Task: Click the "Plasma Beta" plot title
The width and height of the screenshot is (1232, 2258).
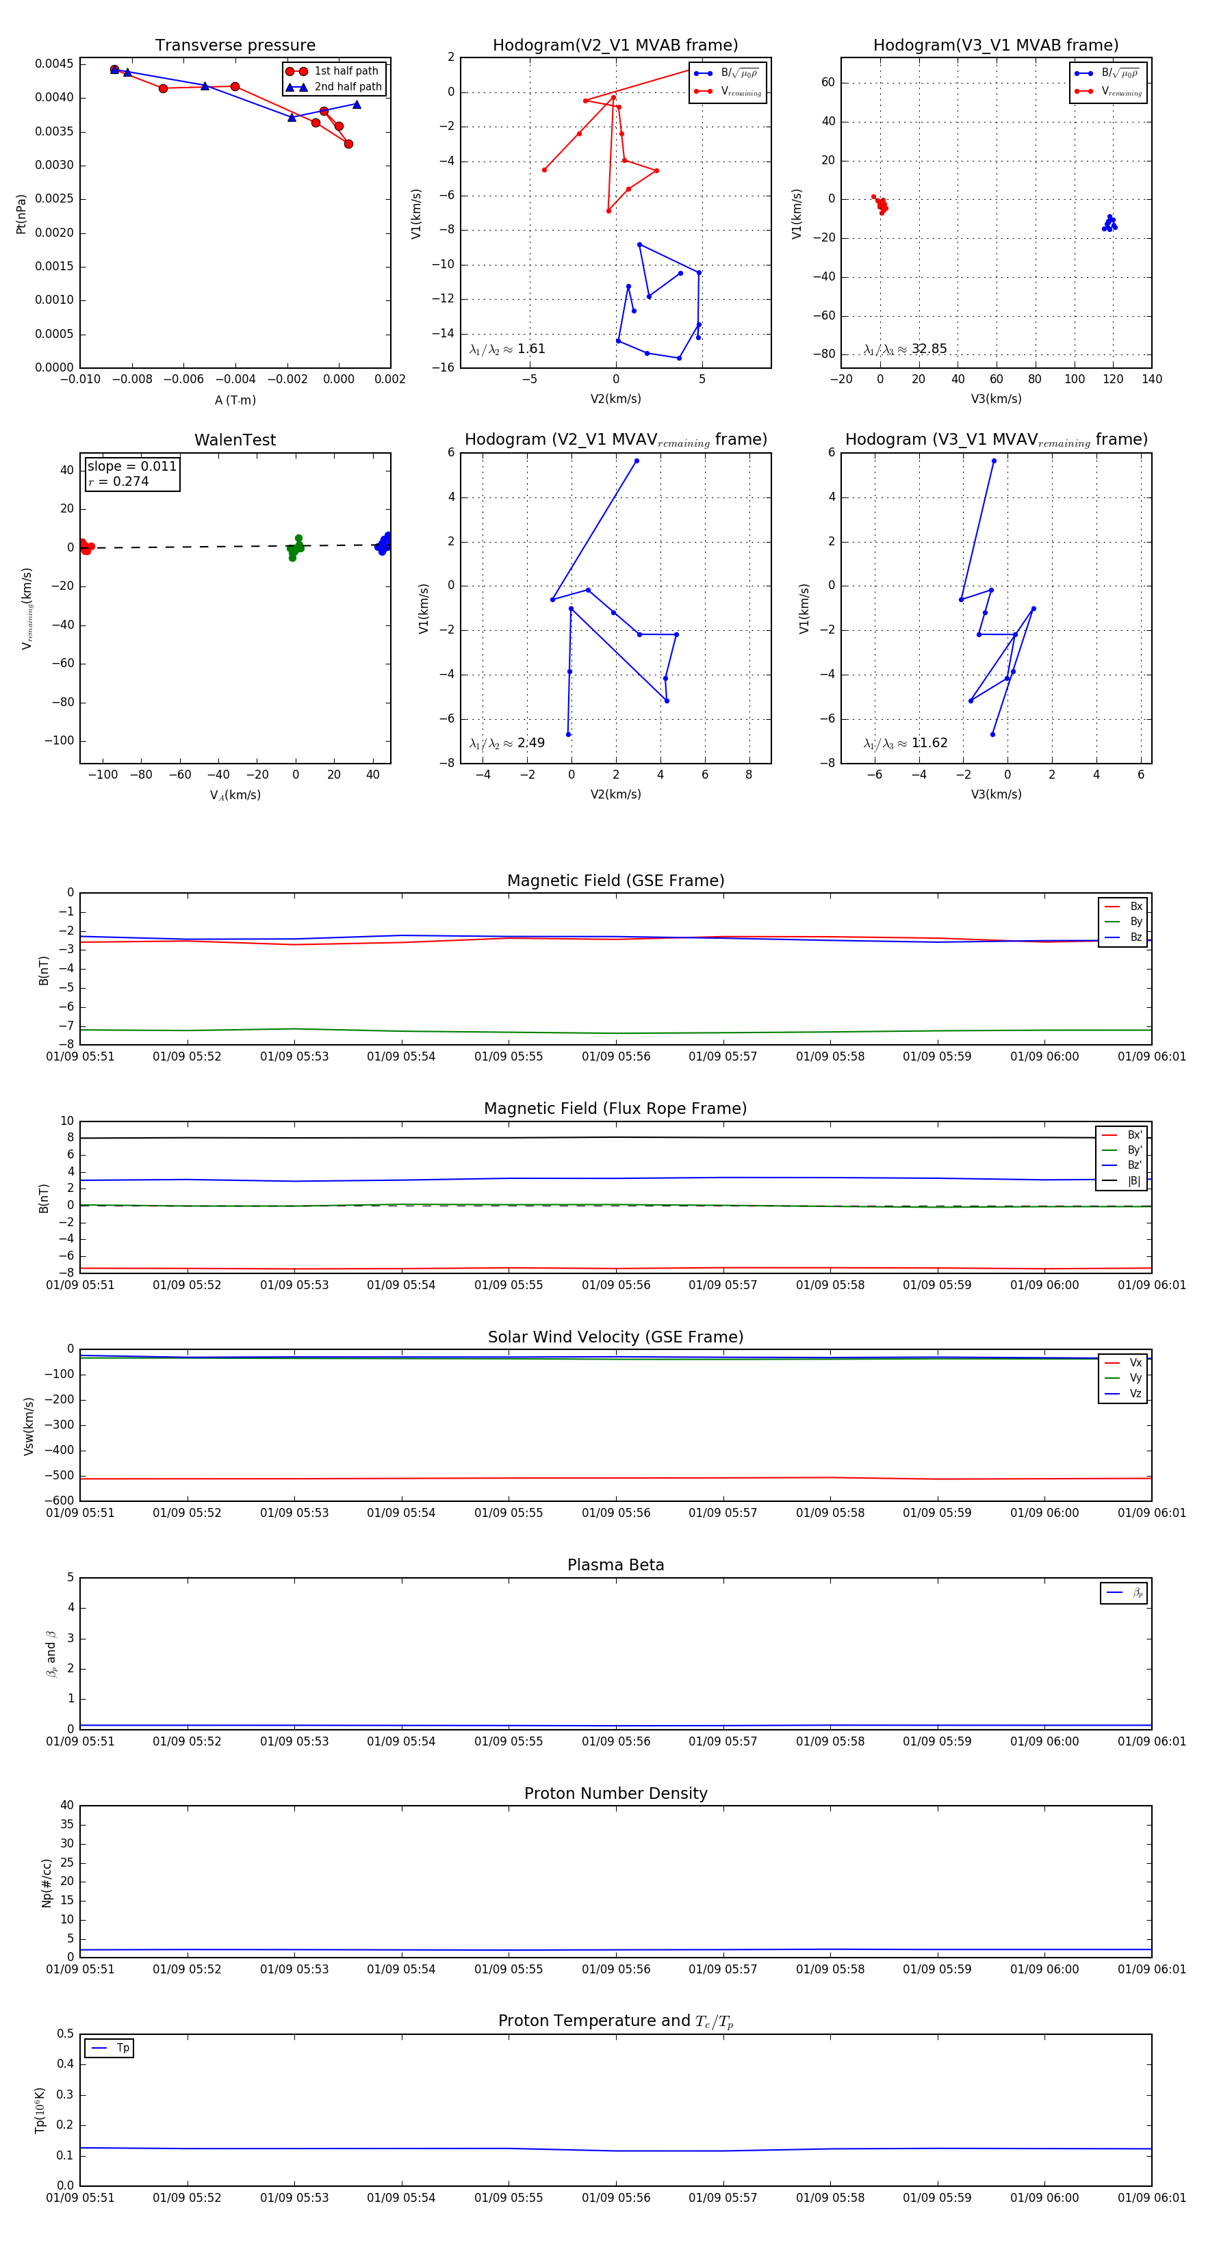Action: coord(615,1566)
